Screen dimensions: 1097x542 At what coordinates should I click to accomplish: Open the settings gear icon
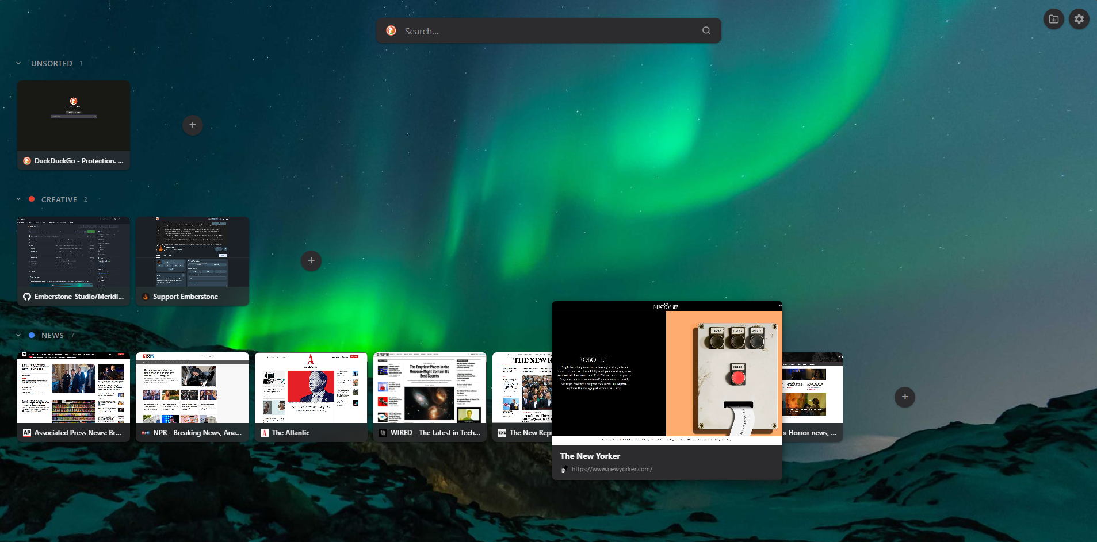[x=1079, y=19]
